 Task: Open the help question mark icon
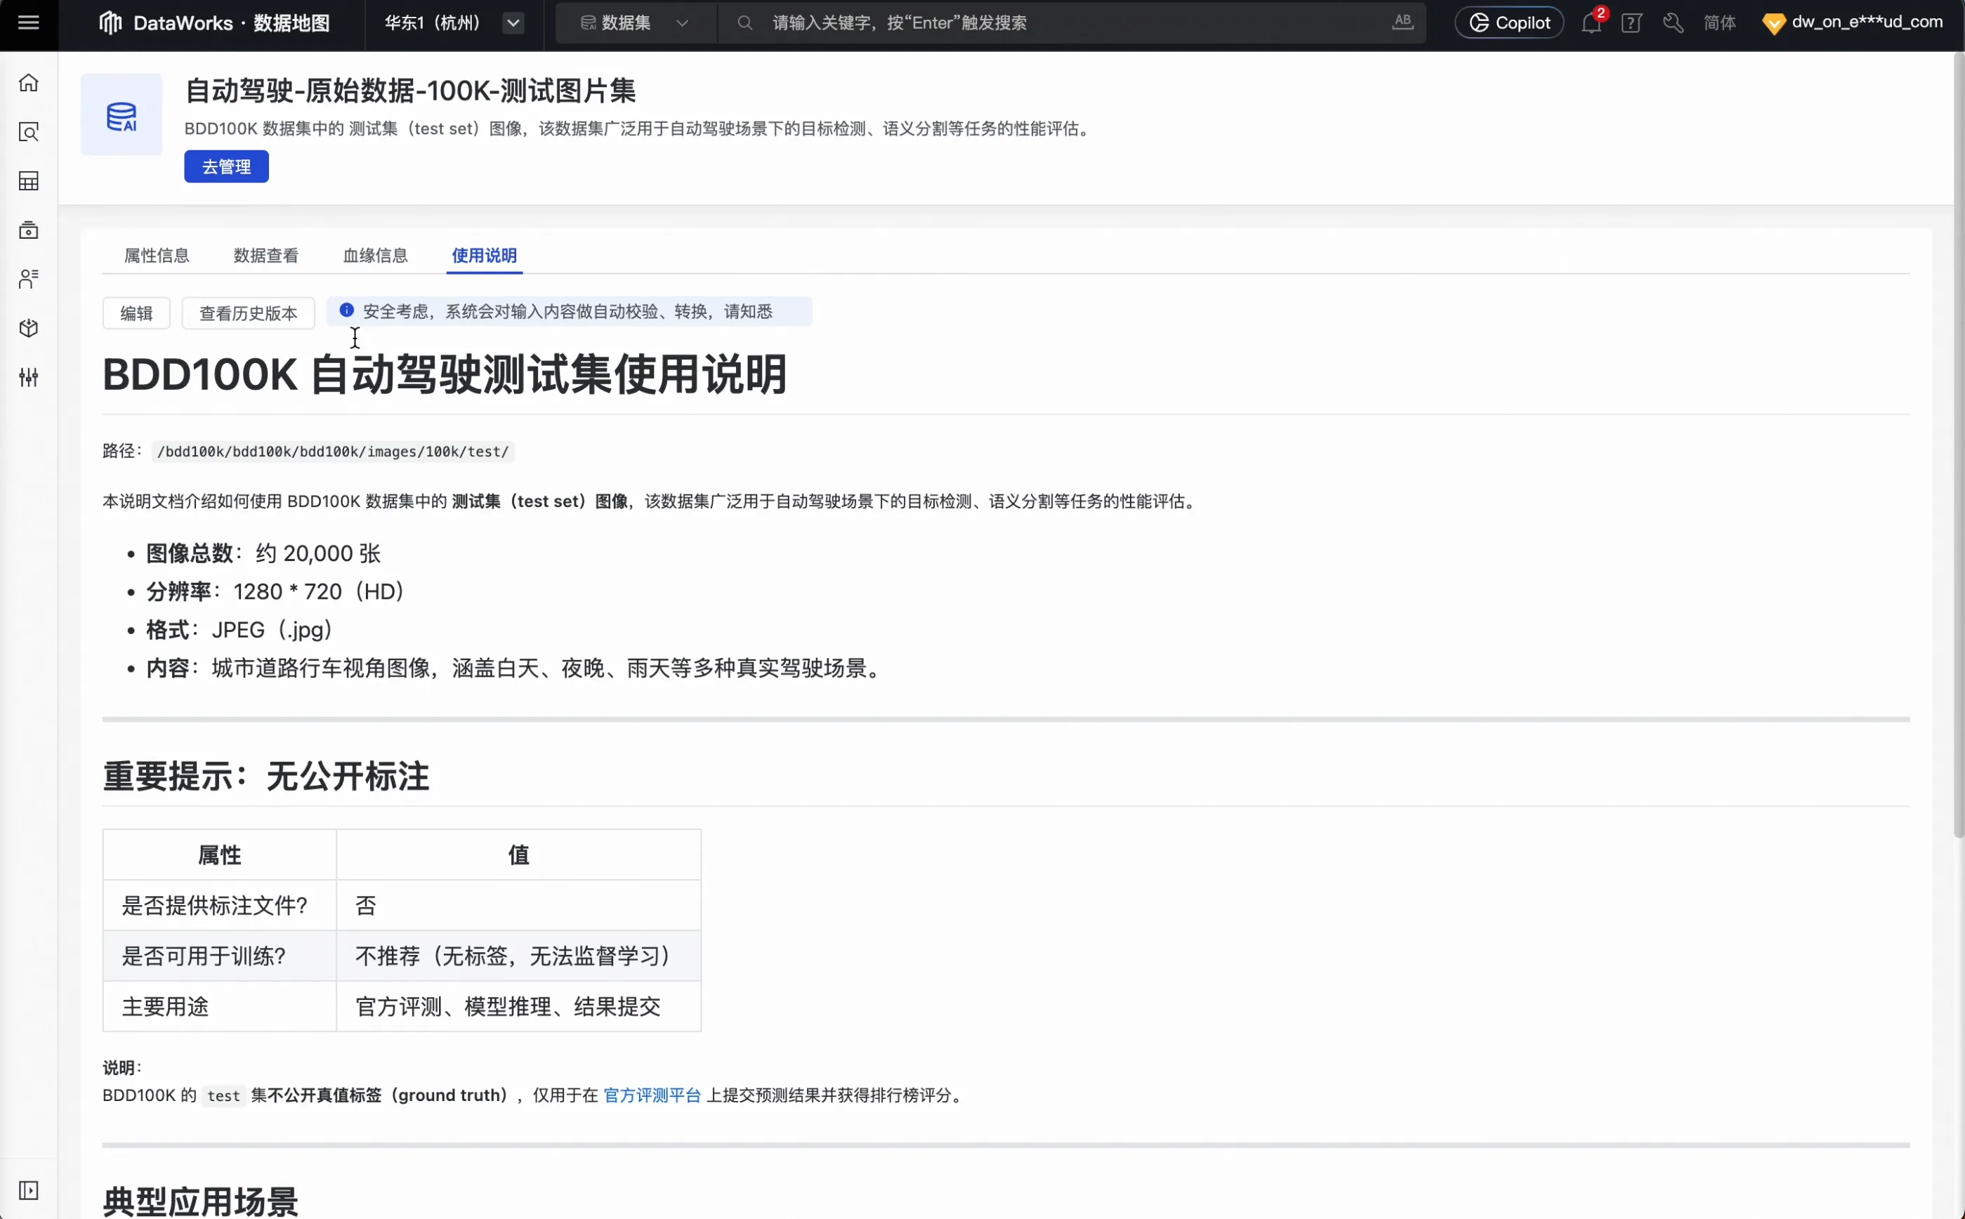pyautogui.click(x=1632, y=22)
